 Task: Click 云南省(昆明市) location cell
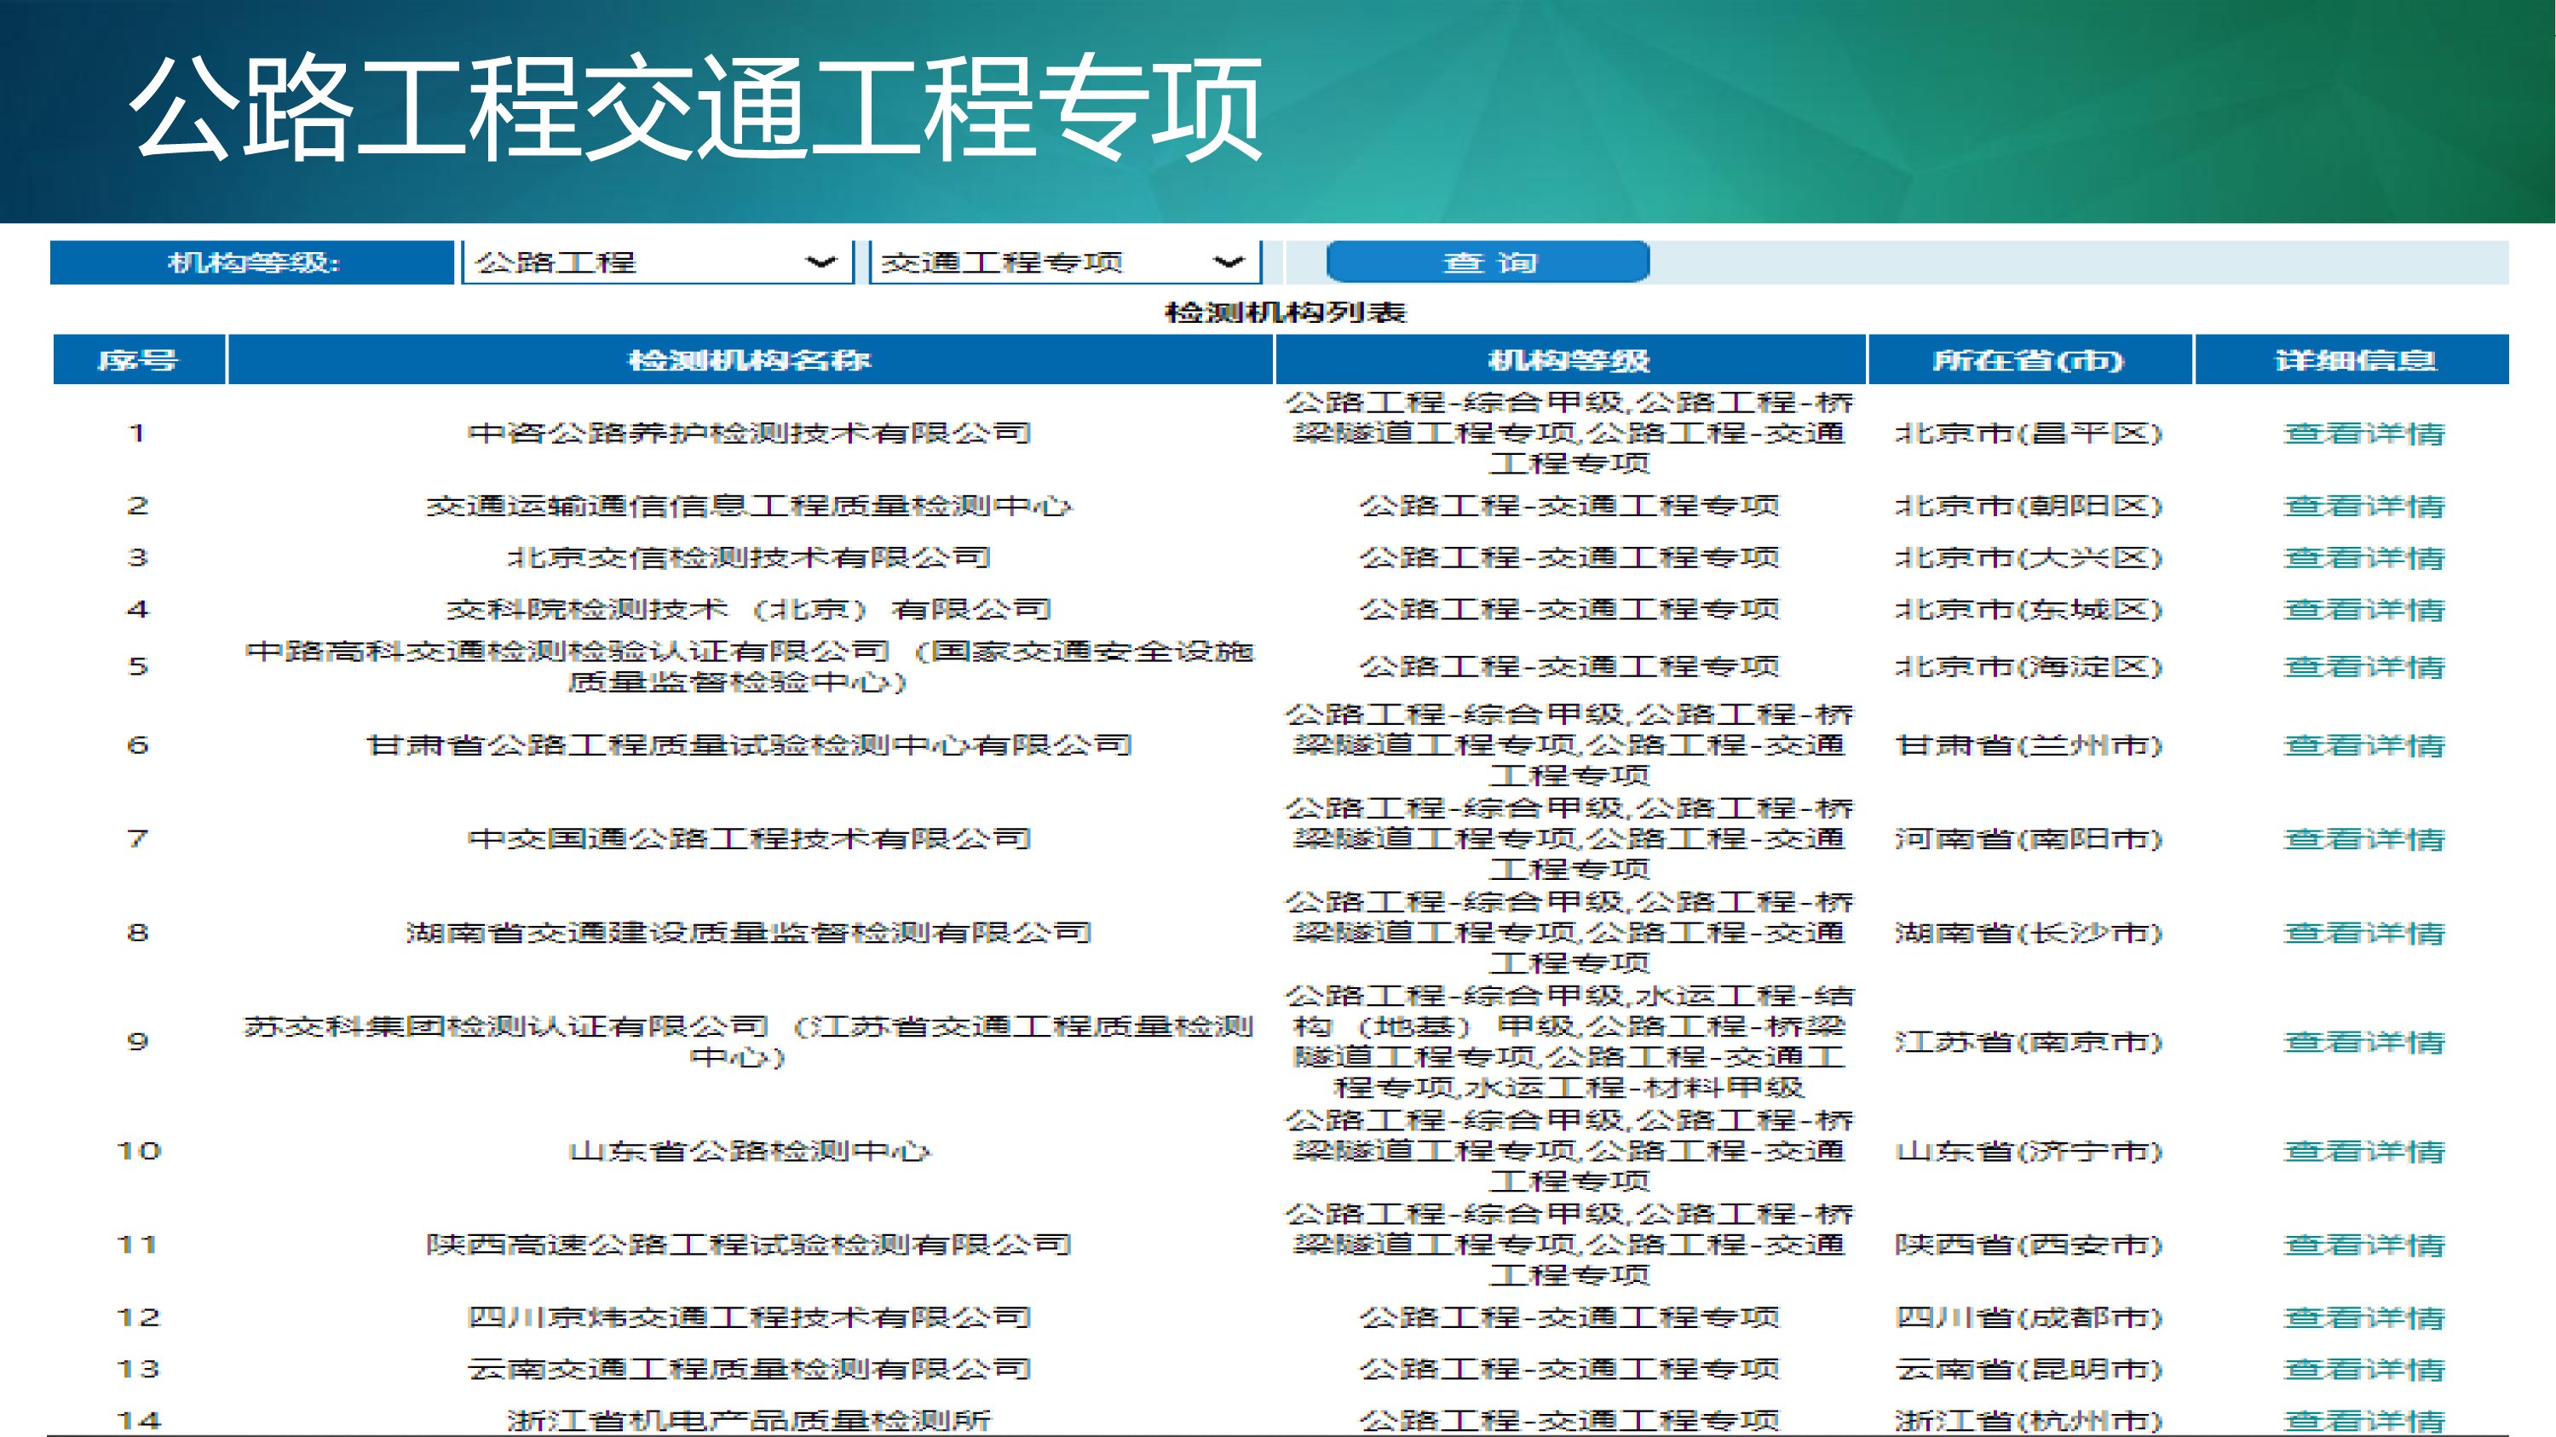(2028, 1369)
